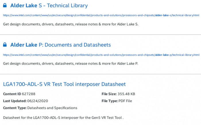Click the lock icon beside Alder Lake S
The image size is (201, 125).
pyautogui.click(x=5, y=5)
